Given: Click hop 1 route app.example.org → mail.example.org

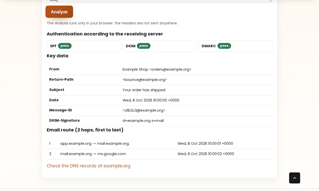Looking at the screenshot, I should pos(95,144).
